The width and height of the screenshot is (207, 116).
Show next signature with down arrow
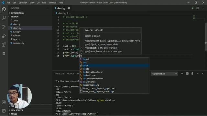pyautogui.click(x=82, y=53)
